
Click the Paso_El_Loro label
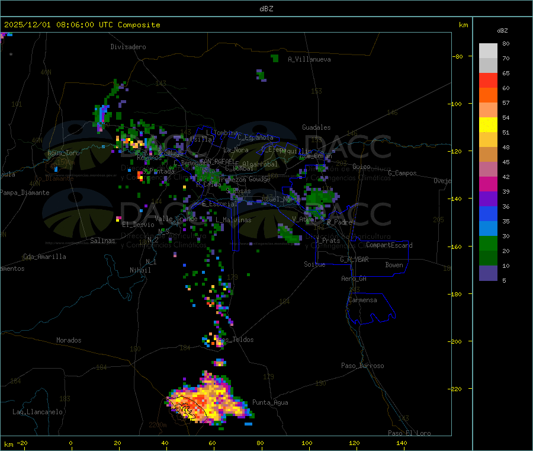[x=410, y=433]
